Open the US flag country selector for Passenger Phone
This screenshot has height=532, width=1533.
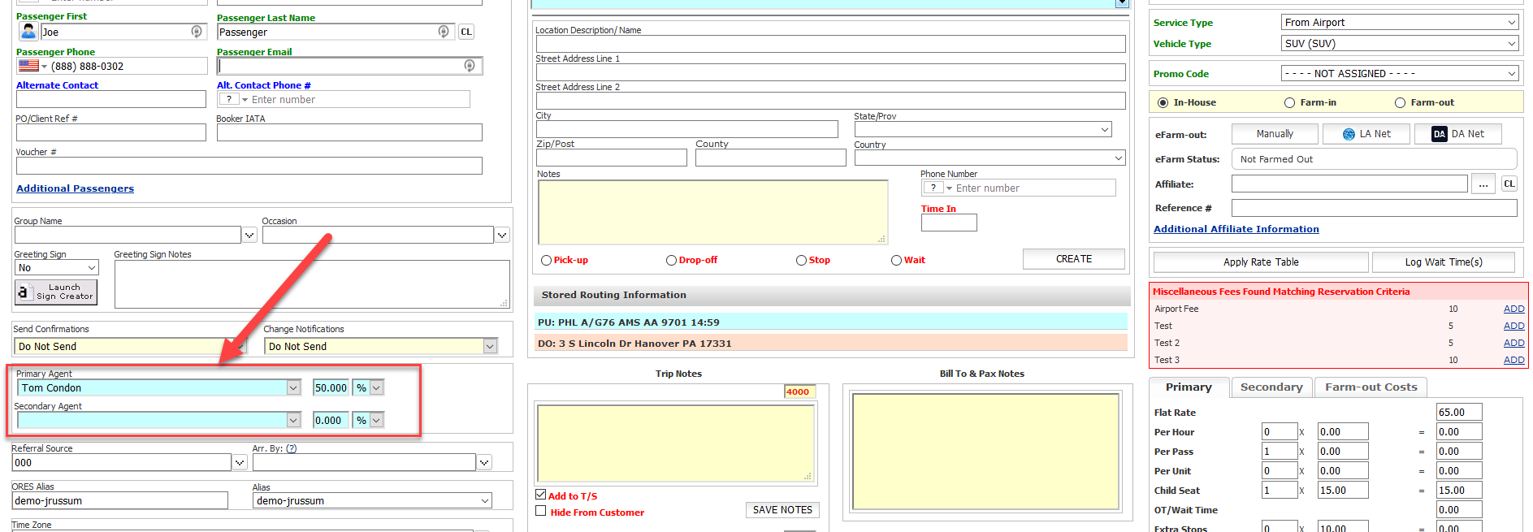click(x=32, y=66)
